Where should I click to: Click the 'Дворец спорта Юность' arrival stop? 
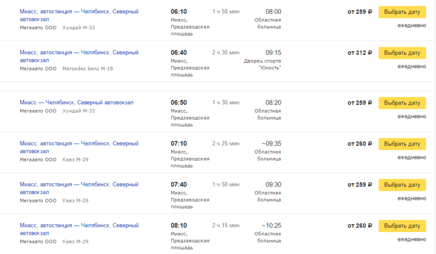[x=262, y=64]
